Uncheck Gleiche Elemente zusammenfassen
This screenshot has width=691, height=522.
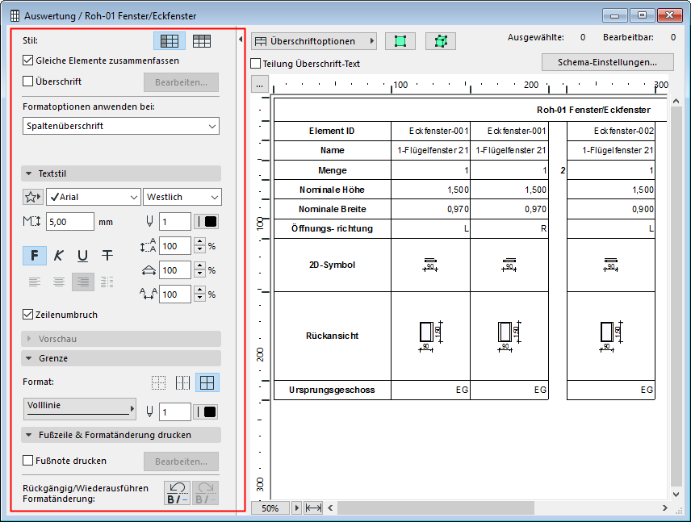[28, 61]
